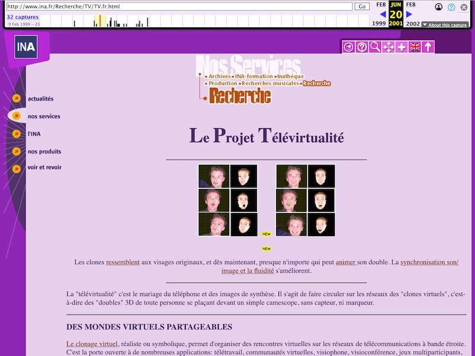The image size is (475, 356).
Task: Click the Wayback URL input field
Action: (x=179, y=7)
